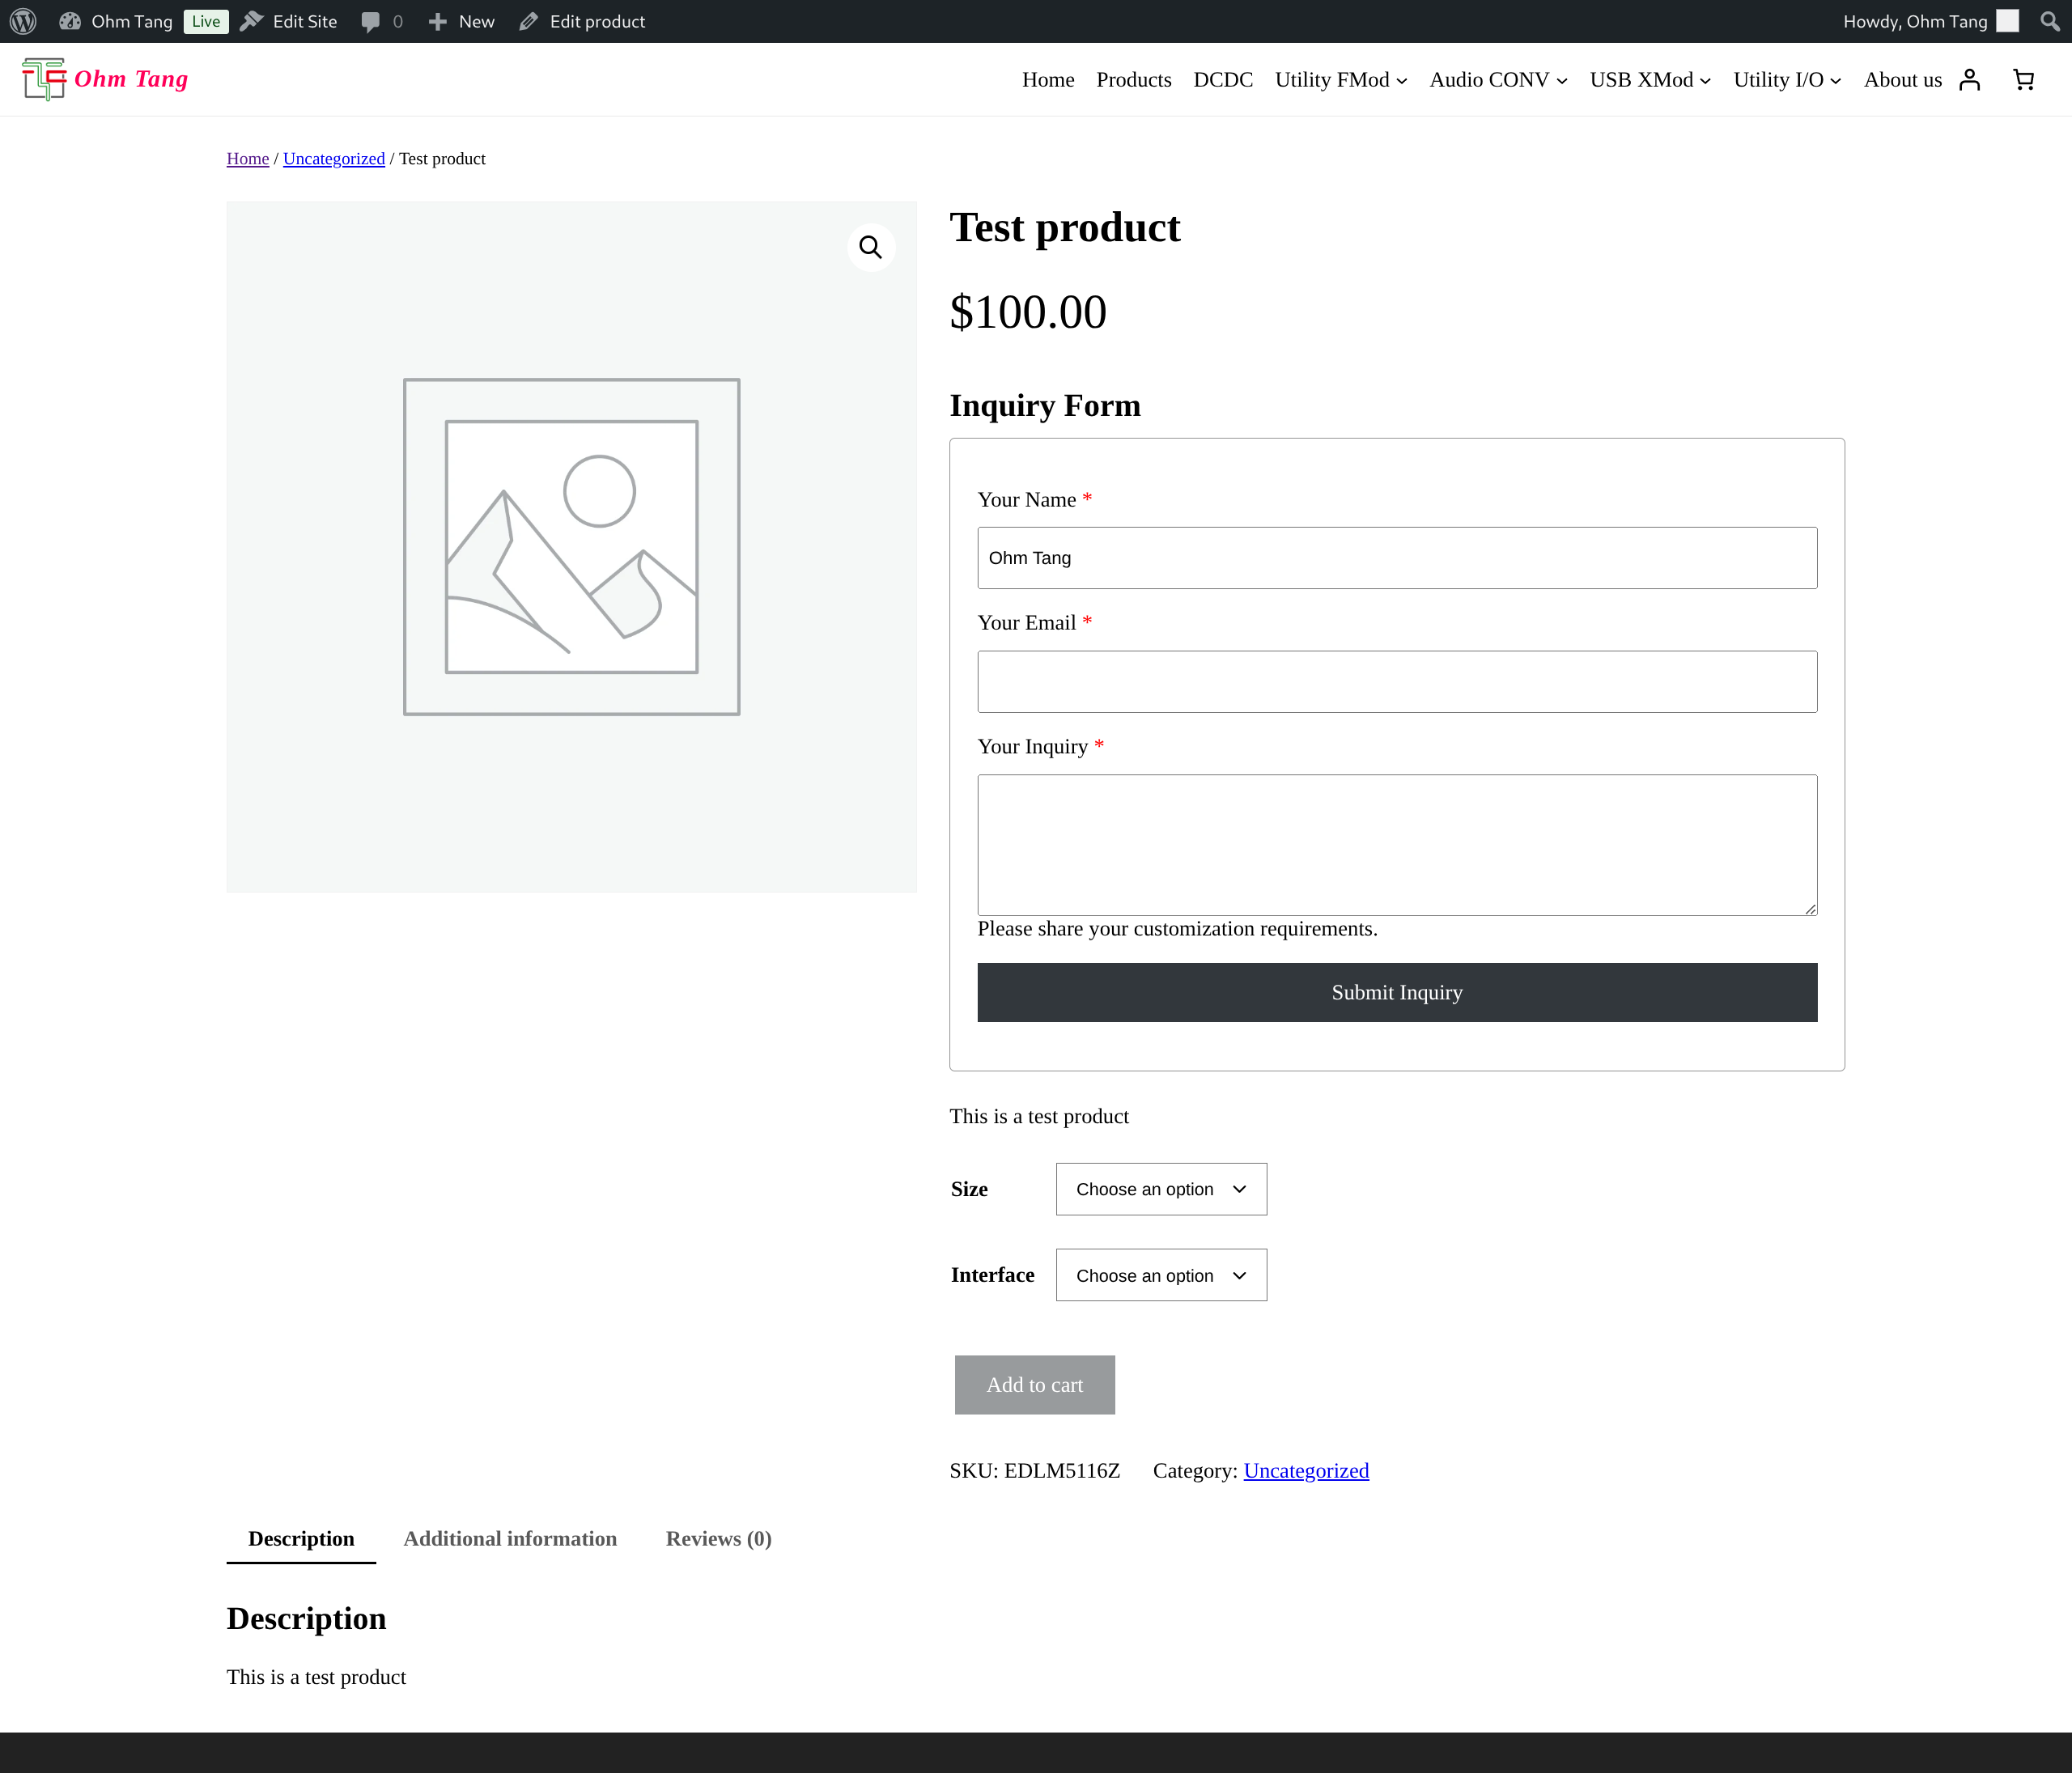Choose an option for Size

coord(1160,1189)
